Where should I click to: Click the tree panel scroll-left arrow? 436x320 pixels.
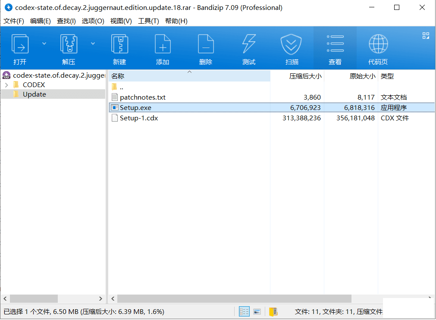[5, 298]
